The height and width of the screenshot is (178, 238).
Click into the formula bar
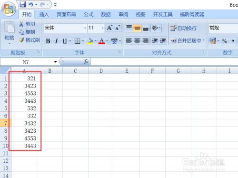[x=164, y=62]
